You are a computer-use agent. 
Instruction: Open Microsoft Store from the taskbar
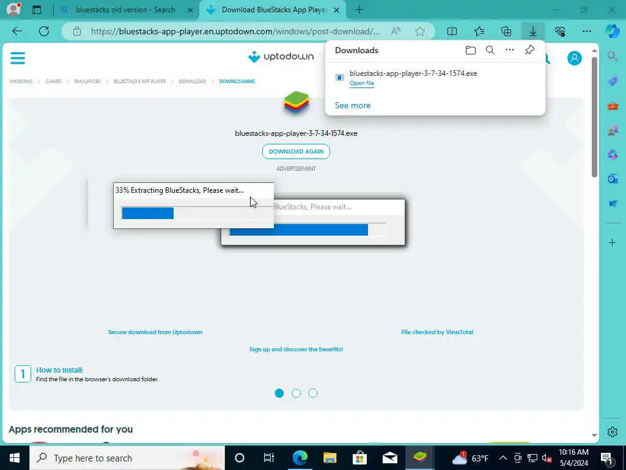pyautogui.click(x=359, y=458)
